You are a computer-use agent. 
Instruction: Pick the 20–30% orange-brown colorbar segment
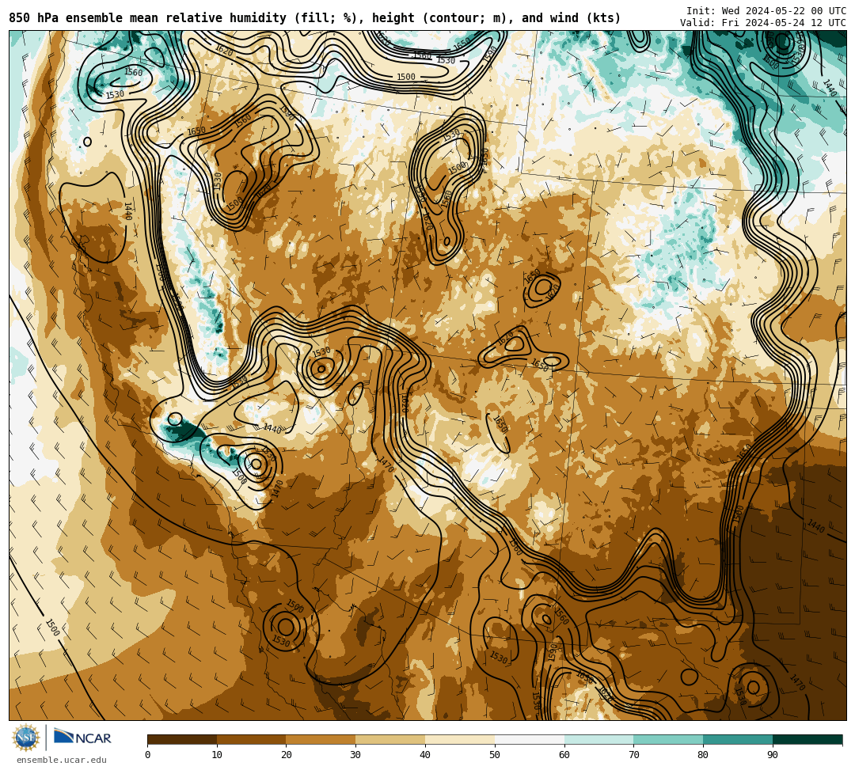coord(321,739)
